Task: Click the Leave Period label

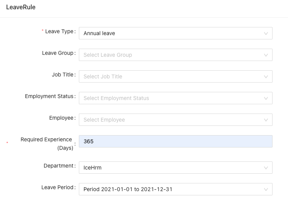Action: click(x=57, y=187)
